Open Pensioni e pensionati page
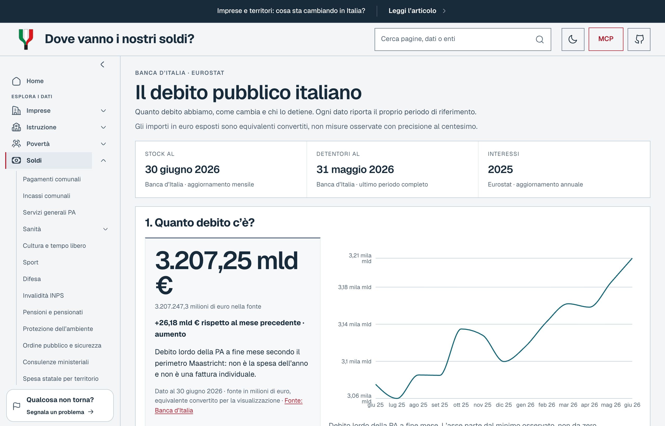 53,312
